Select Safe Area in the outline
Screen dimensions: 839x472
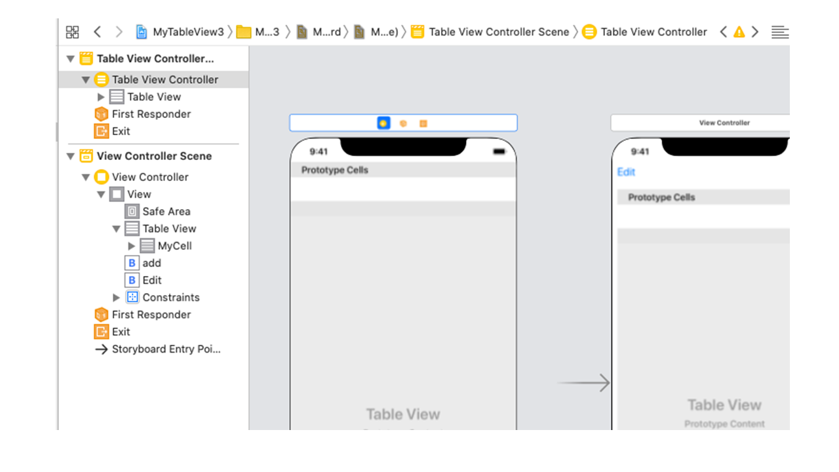(x=166, y=212)
